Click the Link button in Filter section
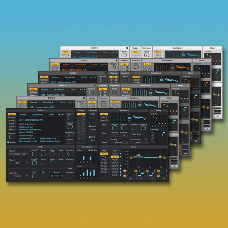 coord(70,168)
